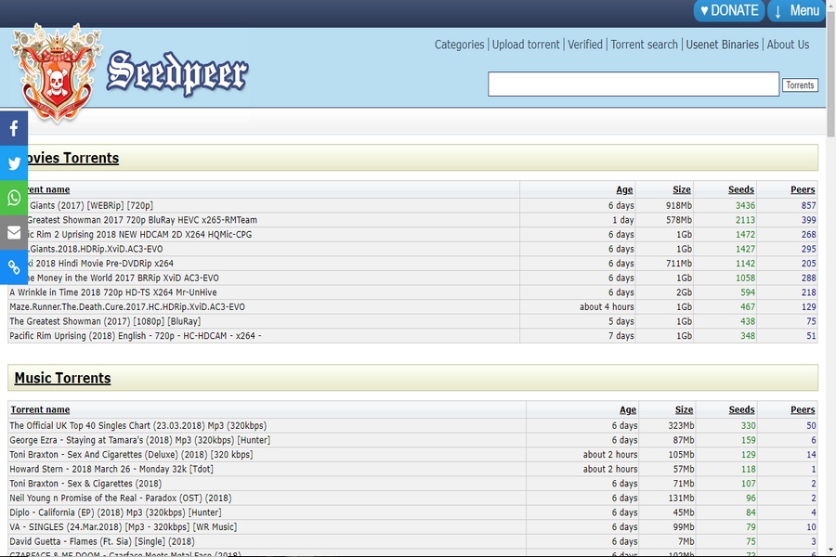
Task: Open the Music Torrents heading link
Action: click(62, 378)
